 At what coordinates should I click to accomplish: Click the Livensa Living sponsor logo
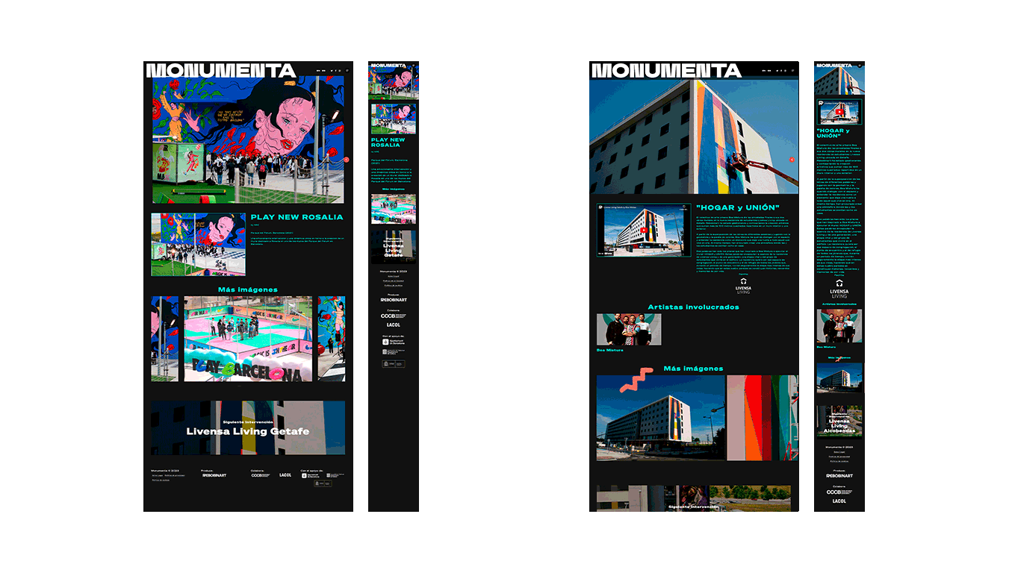(744, 287)
